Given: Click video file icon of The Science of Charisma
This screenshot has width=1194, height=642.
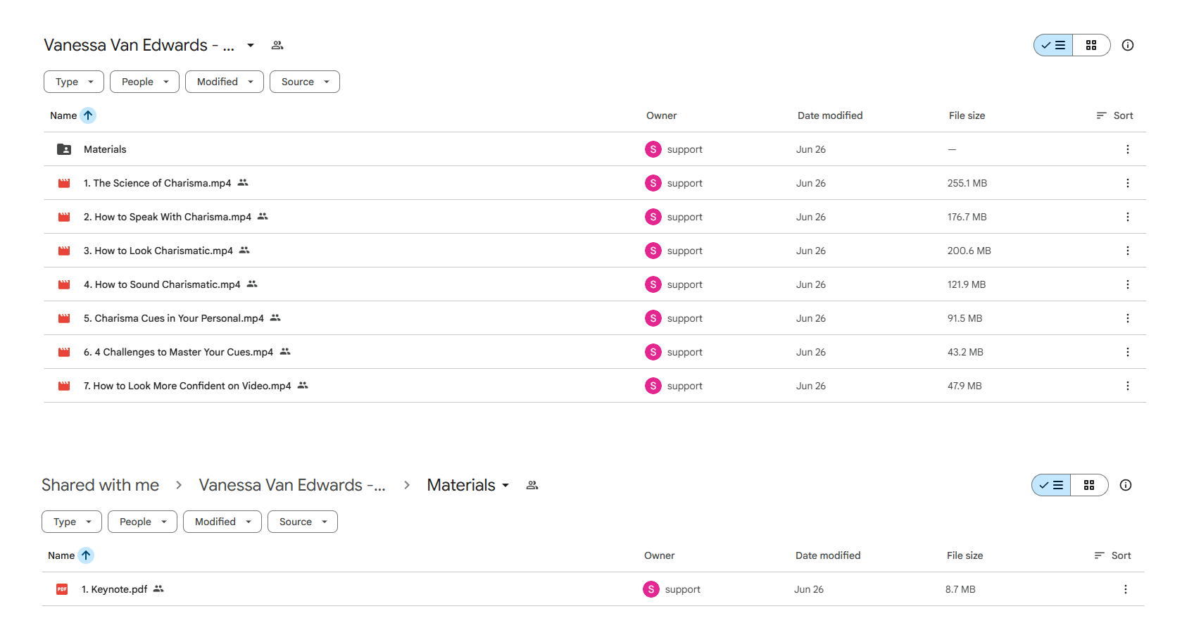Looking at the screenshot, I should click(x=64, y=183).
